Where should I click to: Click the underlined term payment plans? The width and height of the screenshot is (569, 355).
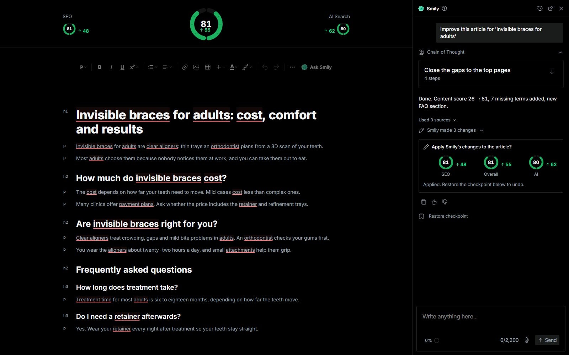click(136, 204)
